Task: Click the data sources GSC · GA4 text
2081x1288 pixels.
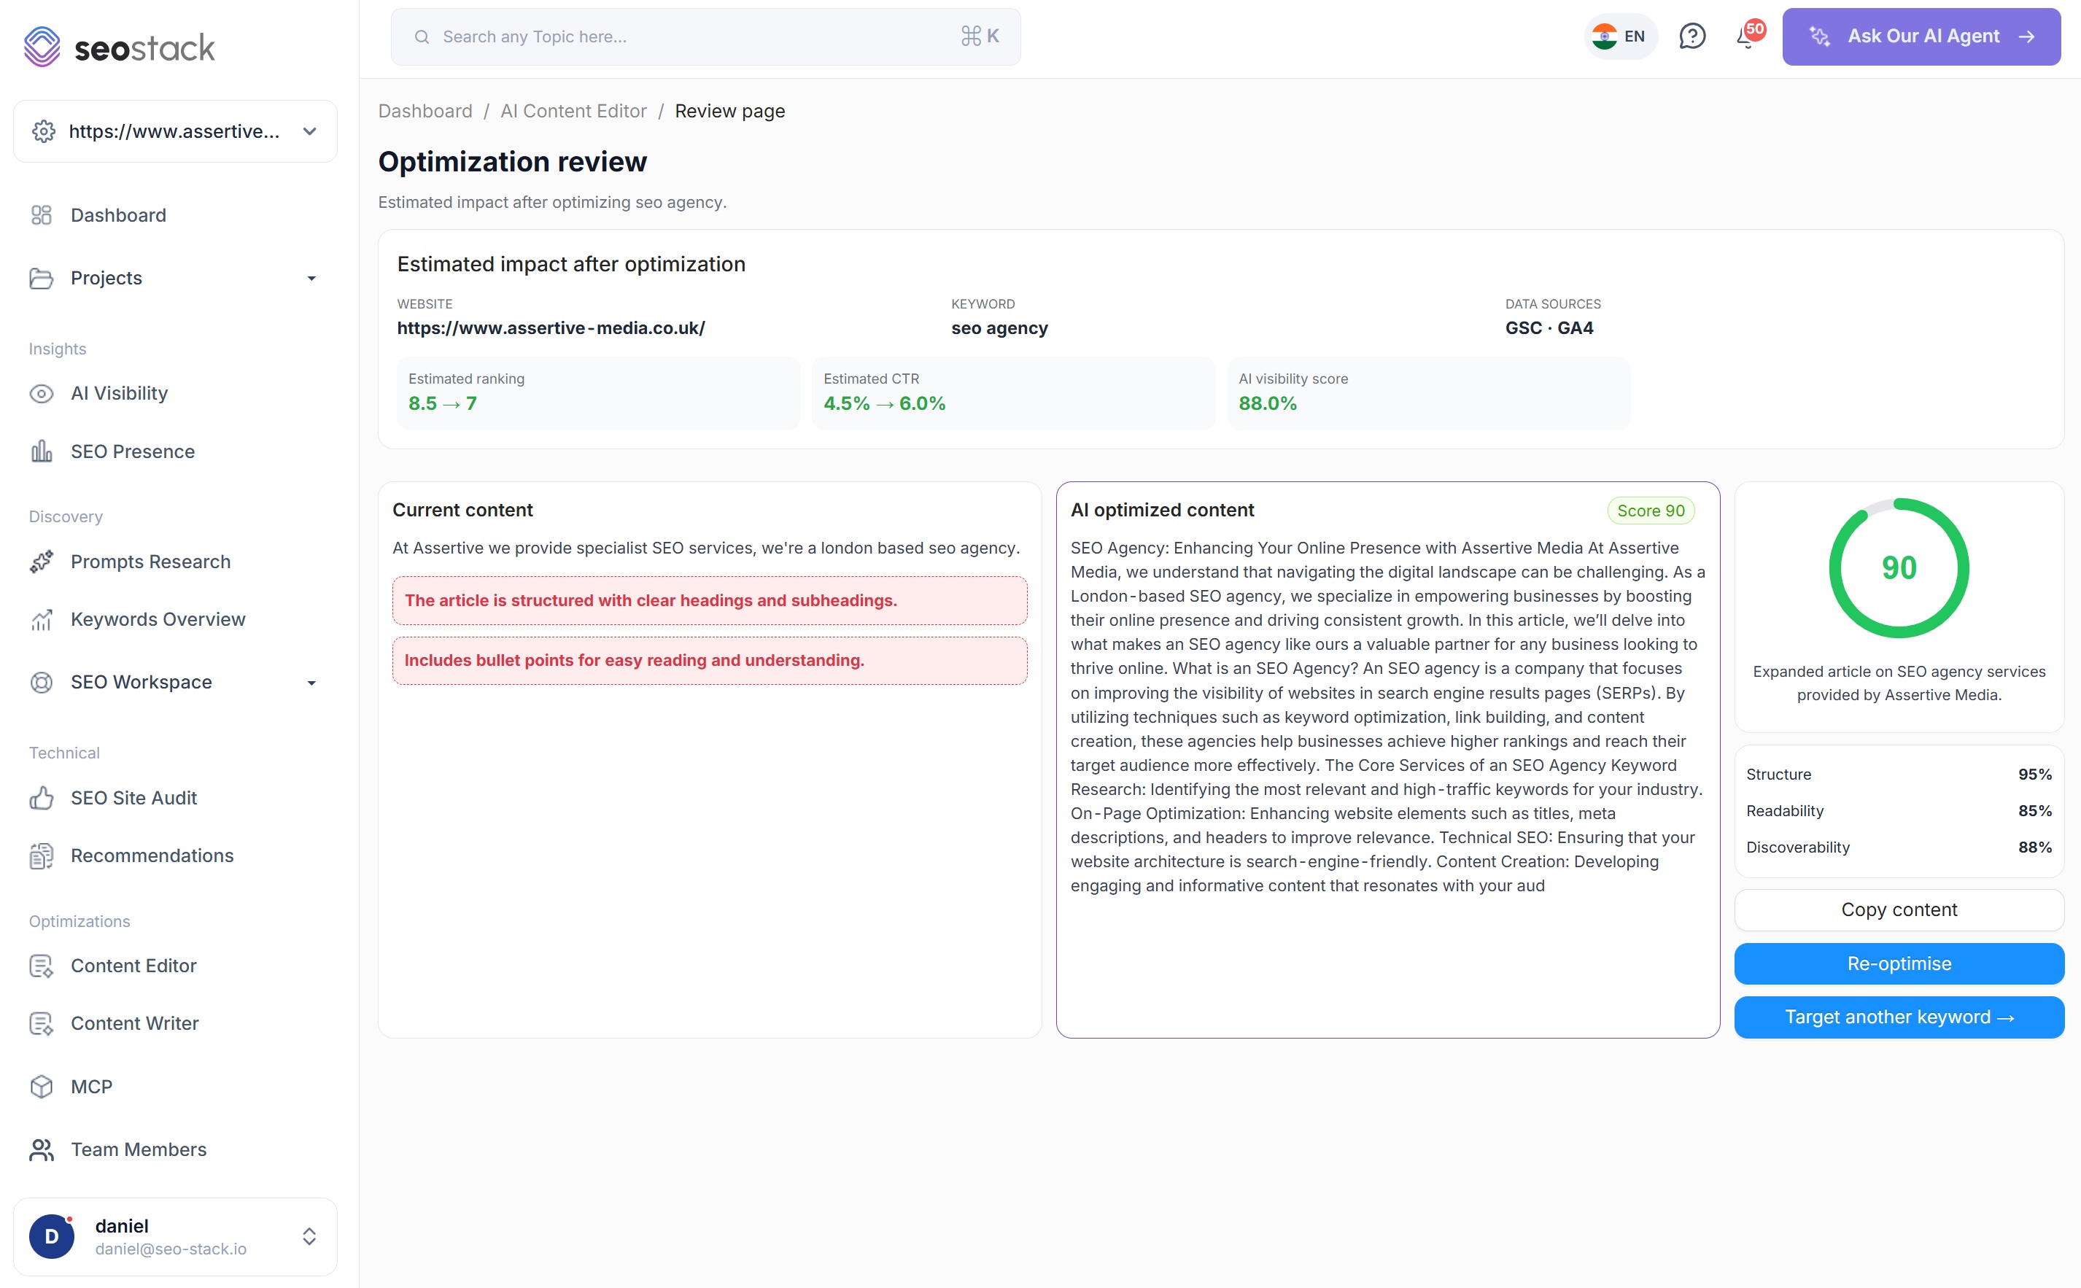Action: point(1549,328)
